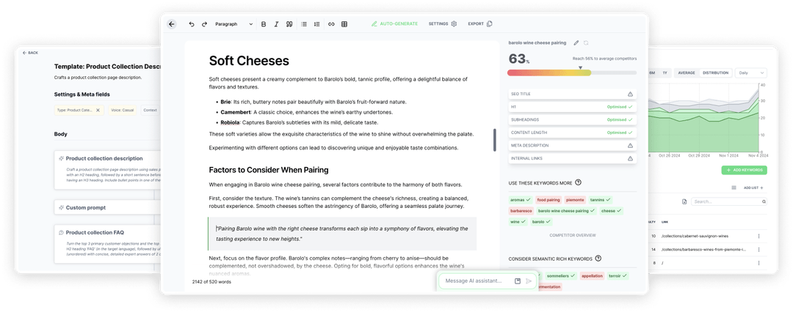Undo the last edit
This screenshot has width=793, height=312.
point(192,24)
